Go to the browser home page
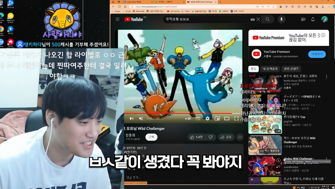Viewport: 335px width, 189px height. click(x=125, y=7)
